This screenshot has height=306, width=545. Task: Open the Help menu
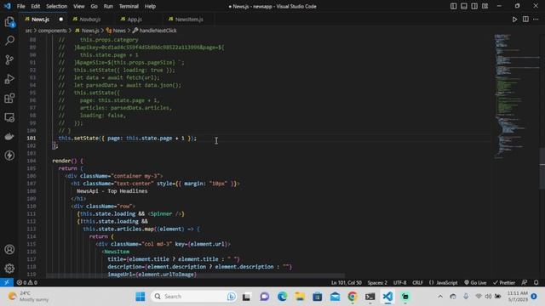coord(150,6)
